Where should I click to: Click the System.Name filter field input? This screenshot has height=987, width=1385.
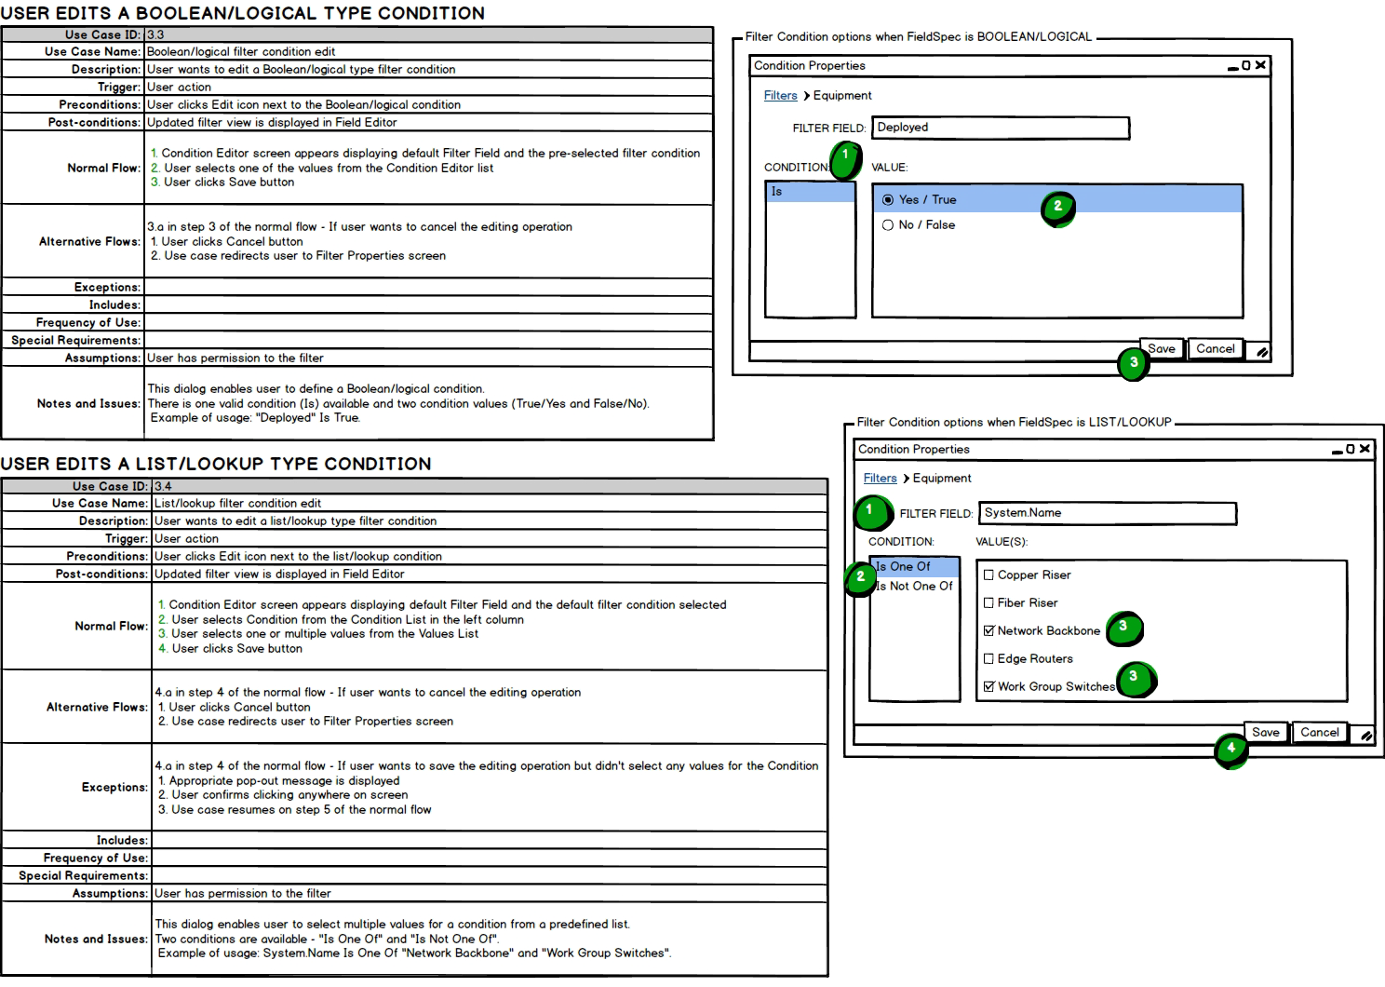[1109, 513]
